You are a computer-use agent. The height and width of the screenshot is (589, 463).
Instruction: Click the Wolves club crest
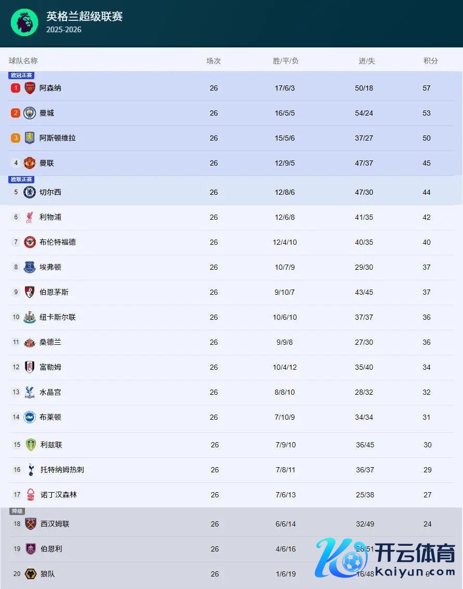pos(31,574)
